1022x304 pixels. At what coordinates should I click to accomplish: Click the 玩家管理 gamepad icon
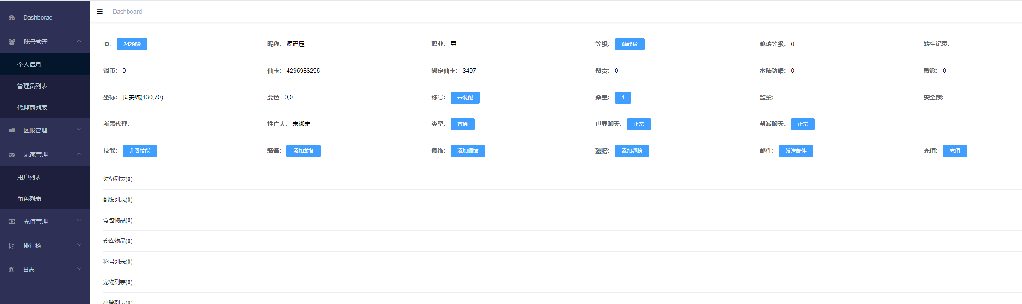tap(12, 154)
